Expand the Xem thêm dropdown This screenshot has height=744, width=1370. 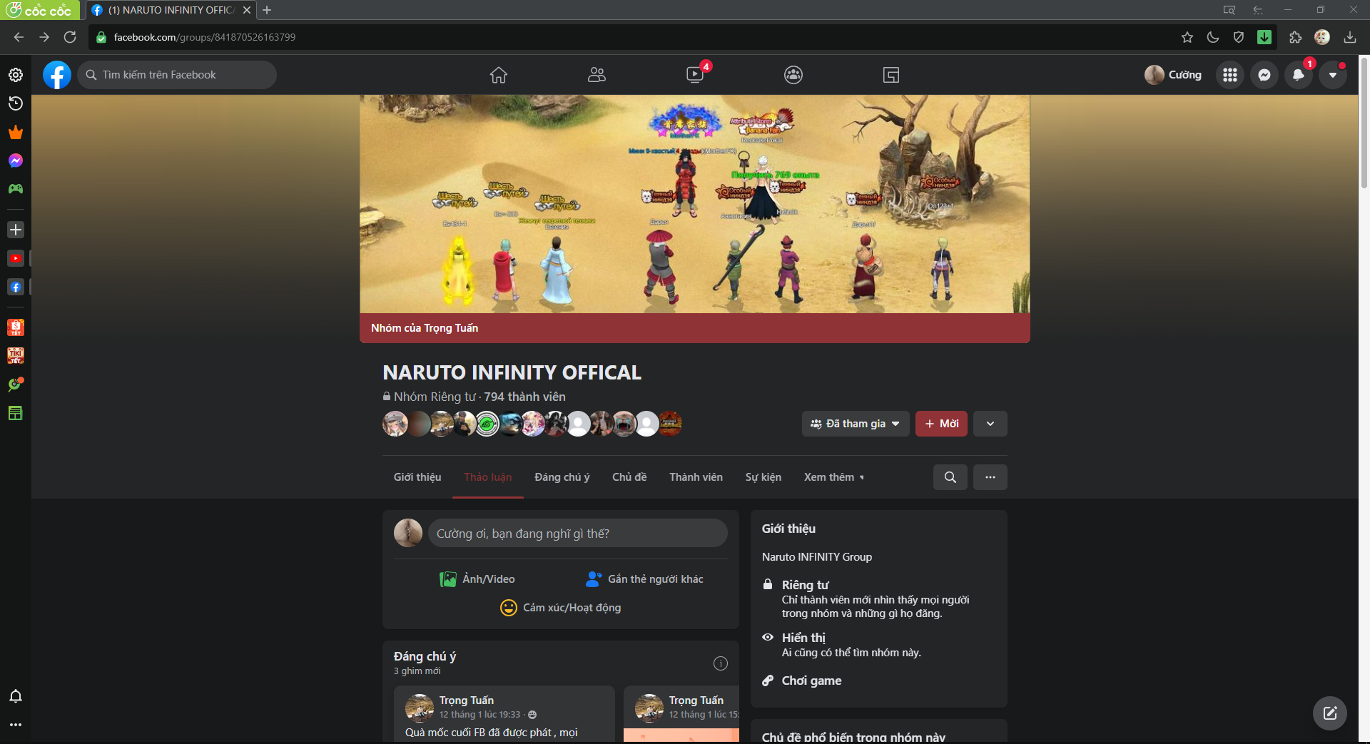(834, 477)
